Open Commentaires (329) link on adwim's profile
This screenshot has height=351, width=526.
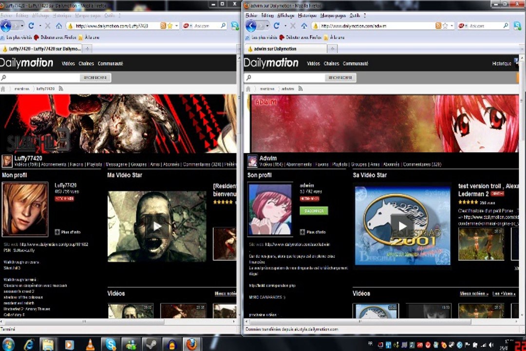coord(422,165)
